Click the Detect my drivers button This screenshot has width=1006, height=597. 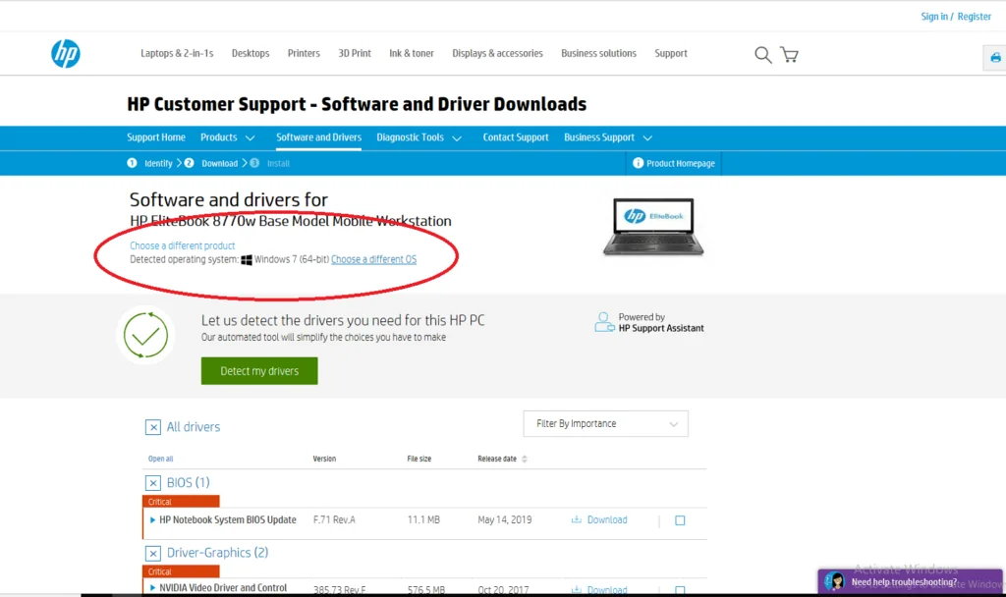pos(259,370)
